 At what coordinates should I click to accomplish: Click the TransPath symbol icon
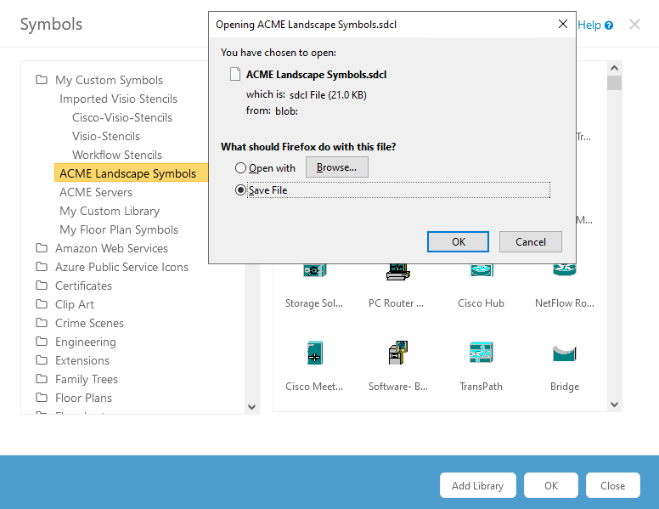click(482, 353)
